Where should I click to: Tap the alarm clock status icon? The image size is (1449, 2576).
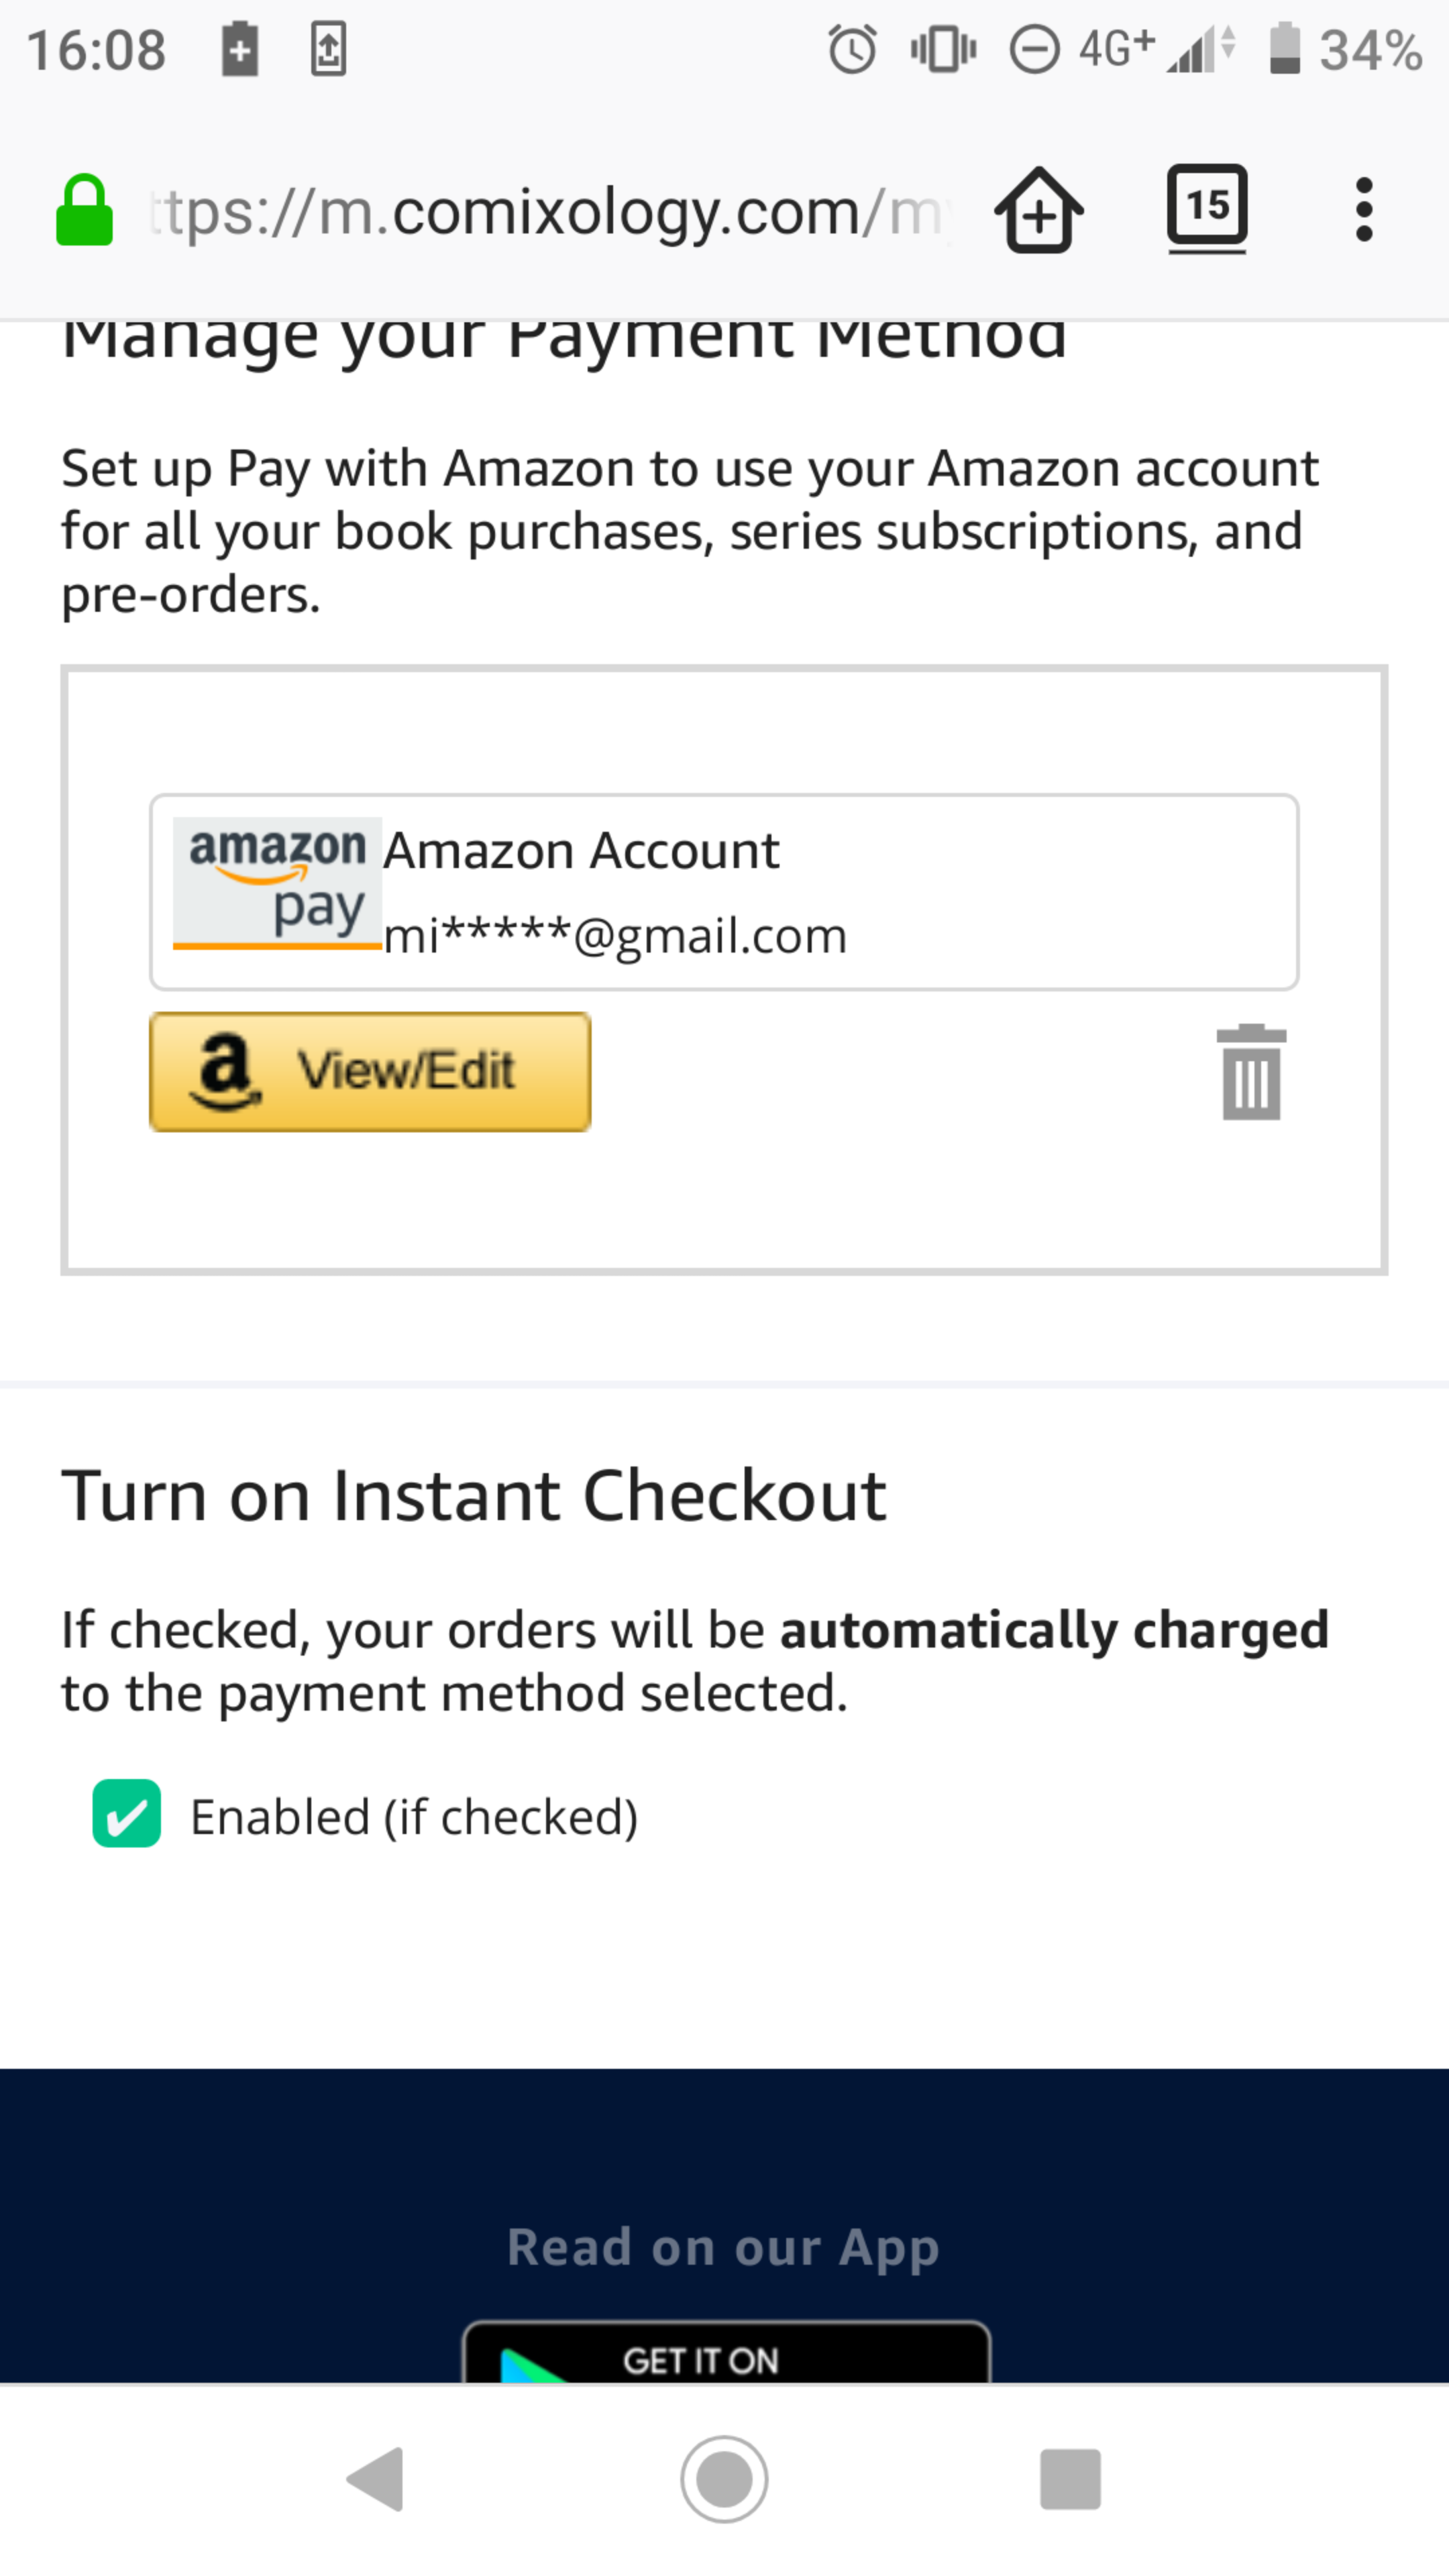pos(852,49)
